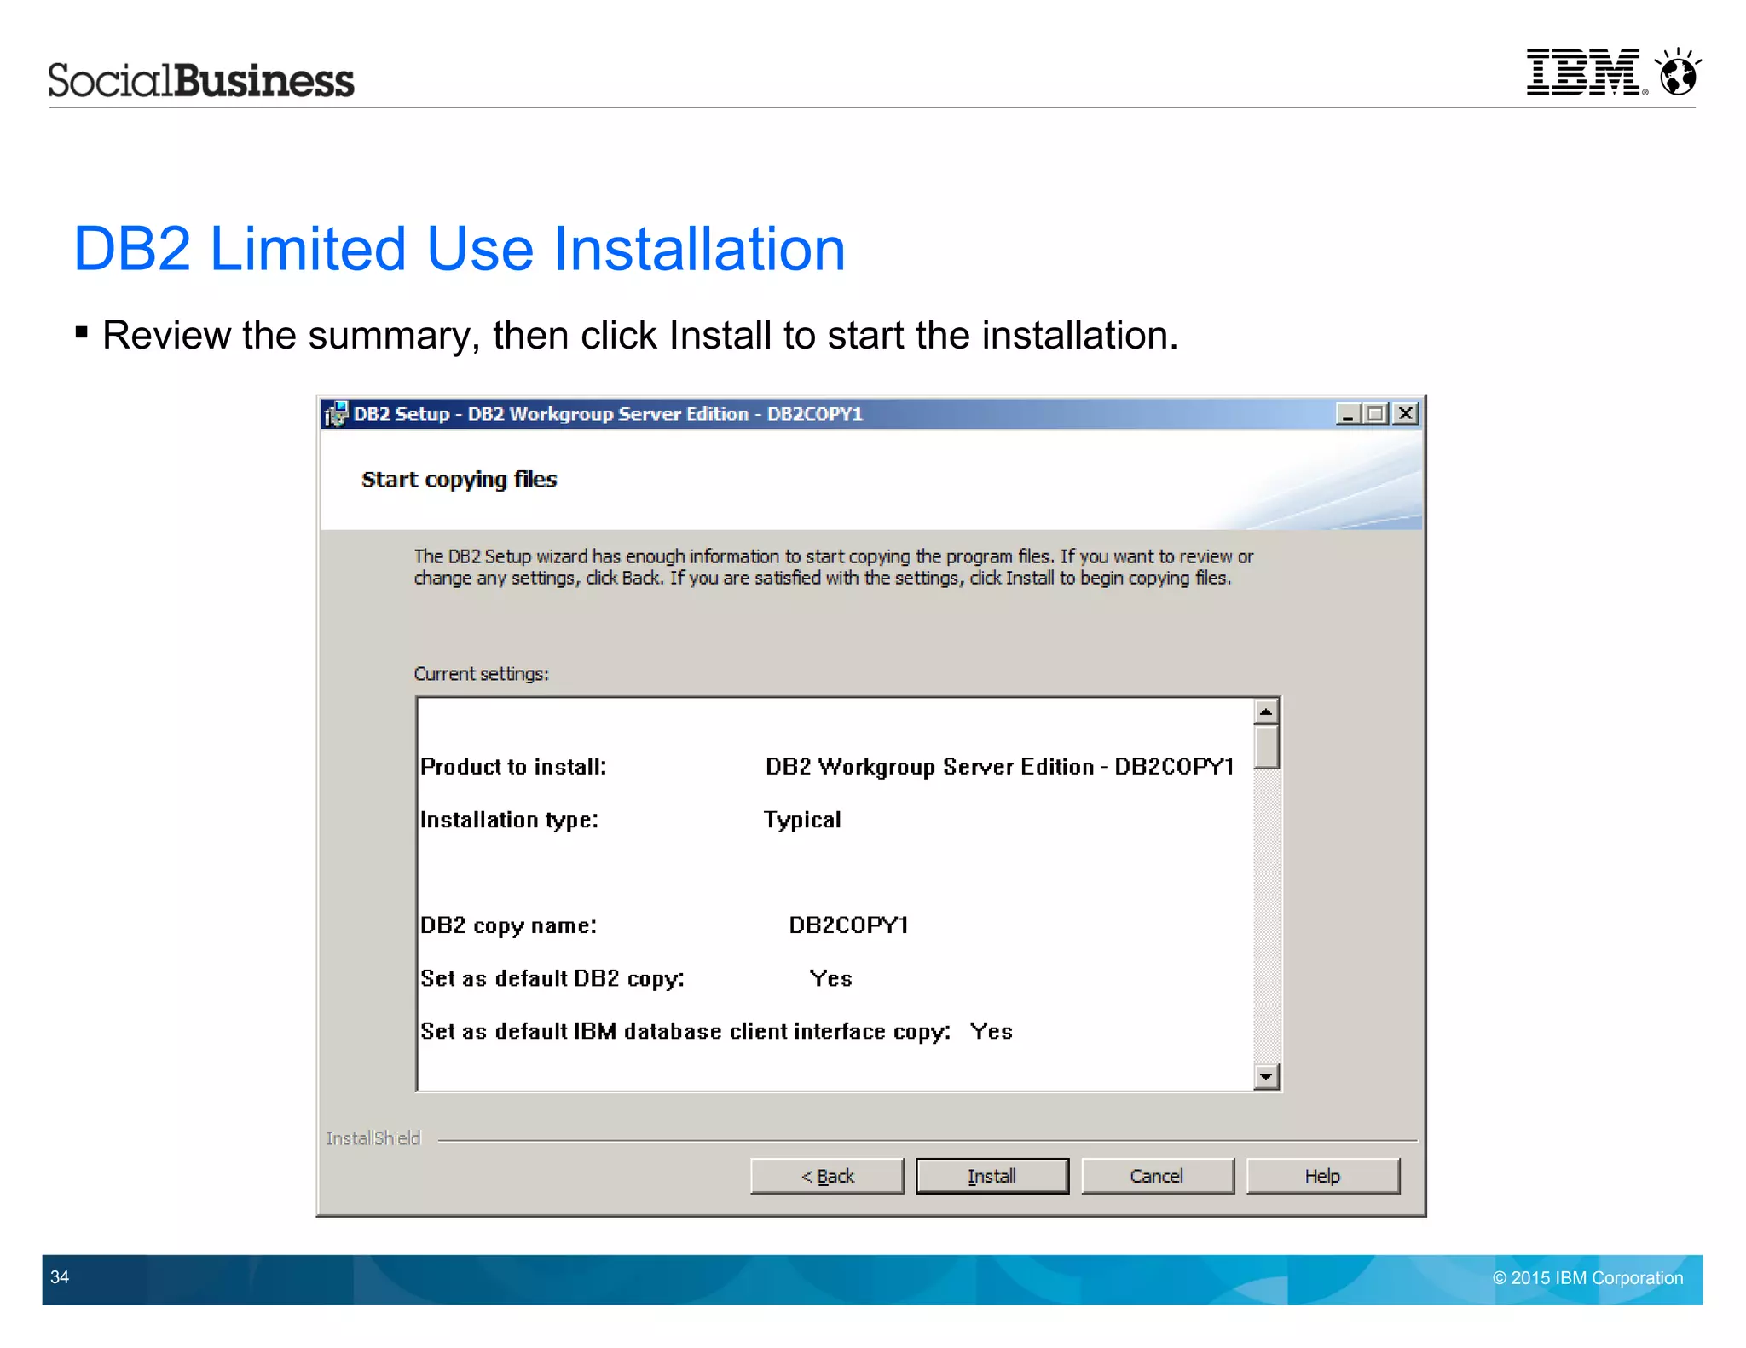Close the DB2 Setup window

click(1405, 414)
